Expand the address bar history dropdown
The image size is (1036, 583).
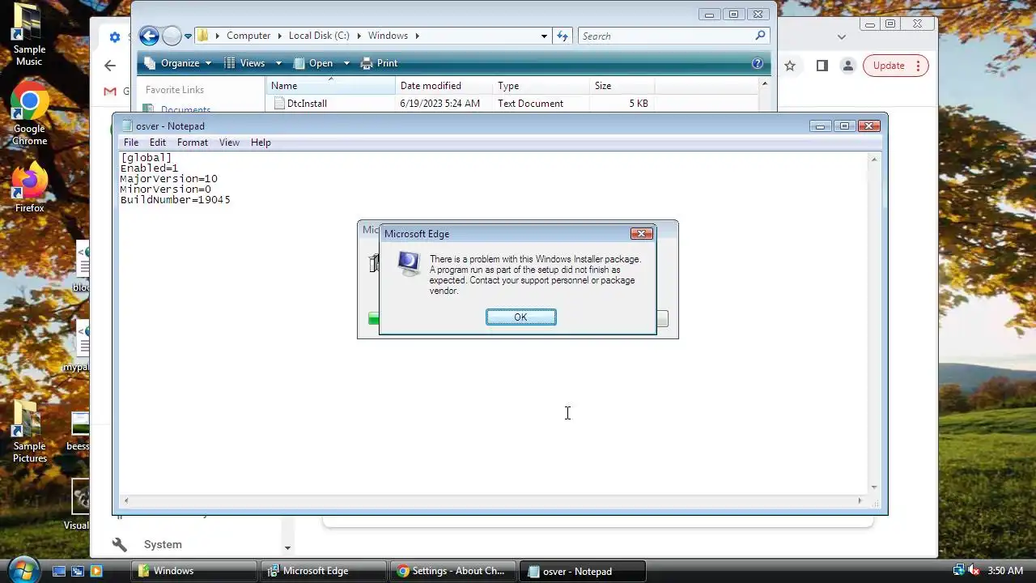pyautogui.click(x=544, y=36)
